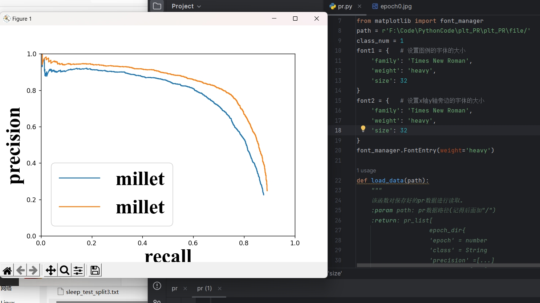
Task: Maximize the Figure 1 window
Action: point(295,19)
